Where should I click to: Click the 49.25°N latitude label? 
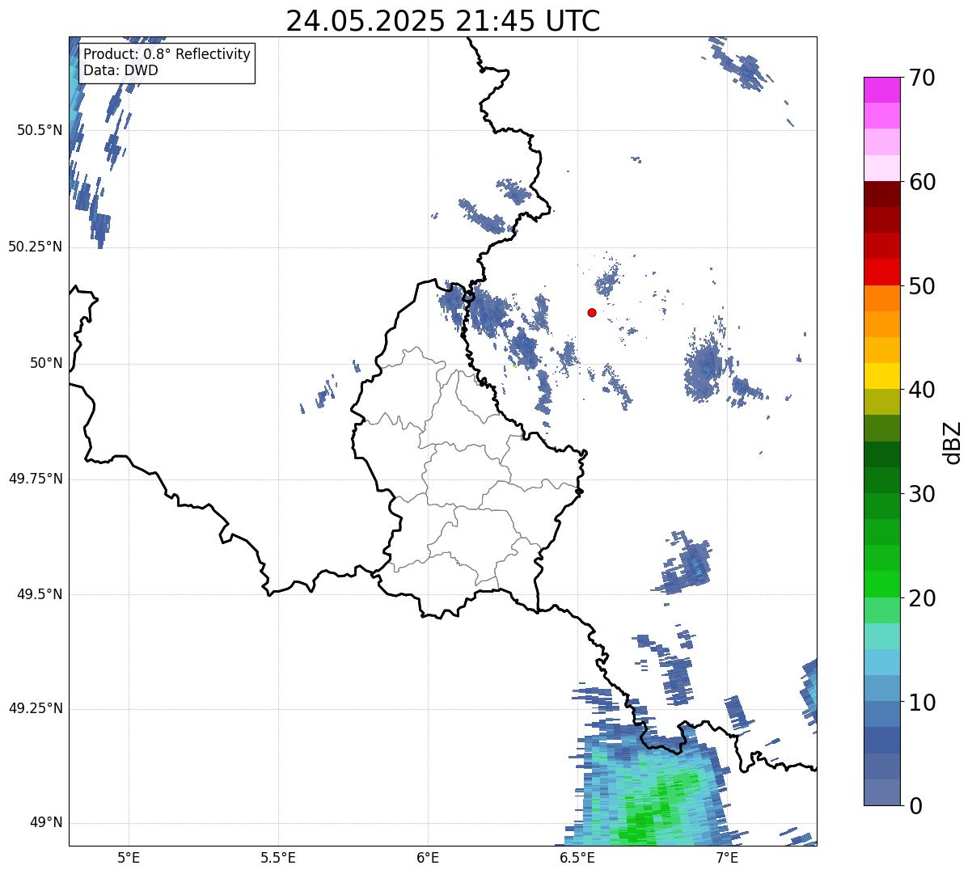tap(35, 709)
